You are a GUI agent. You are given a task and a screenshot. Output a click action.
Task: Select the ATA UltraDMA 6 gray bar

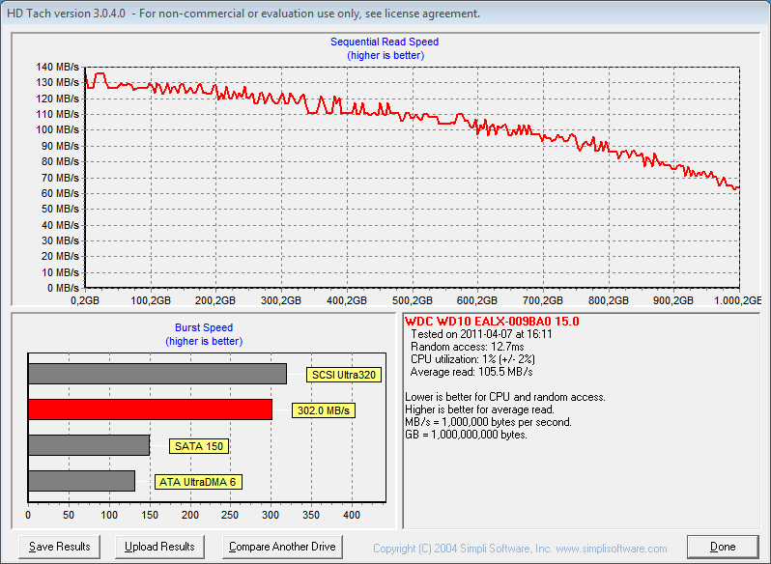click(81, 481)
